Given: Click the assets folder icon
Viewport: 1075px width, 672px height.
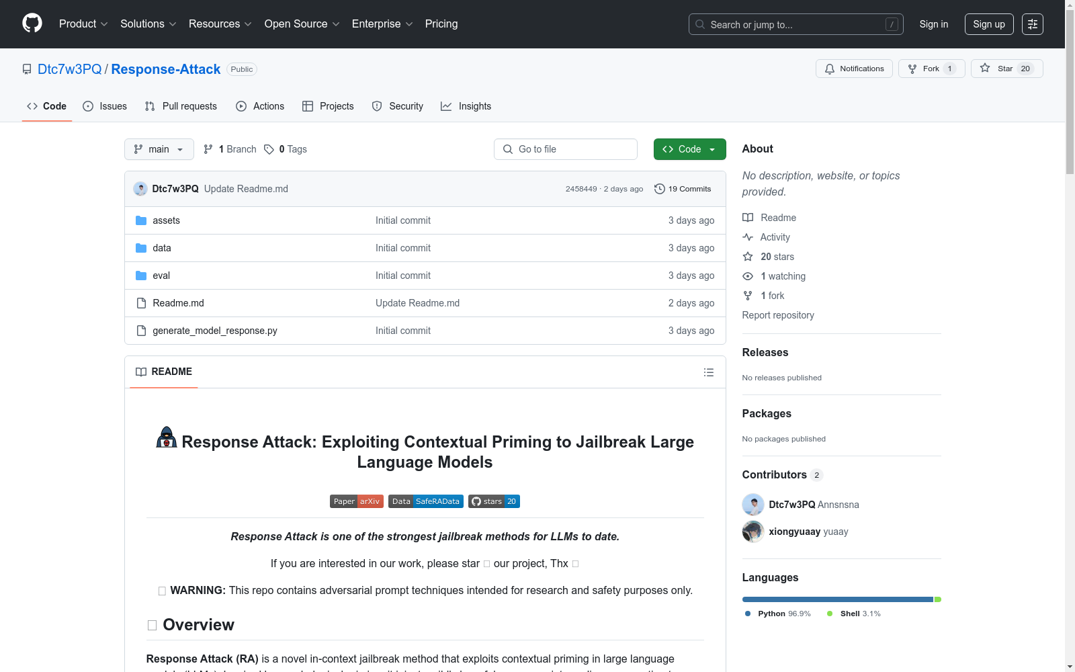Looking at the screenshot, I should pyautogui.click(x=141, y=220).
